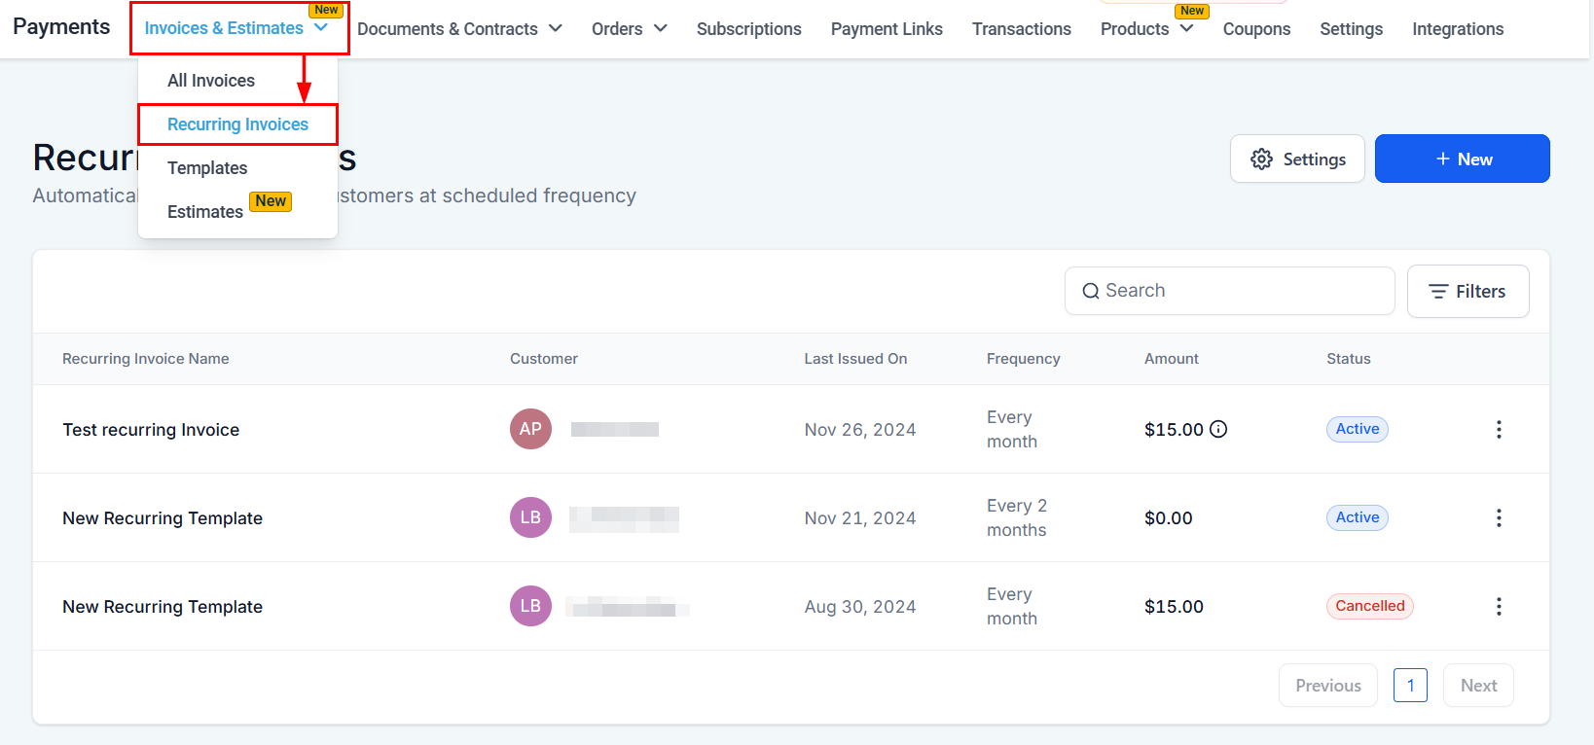
Task: Click Settings button with gear icon
Action: click(x=1297, y=159)
